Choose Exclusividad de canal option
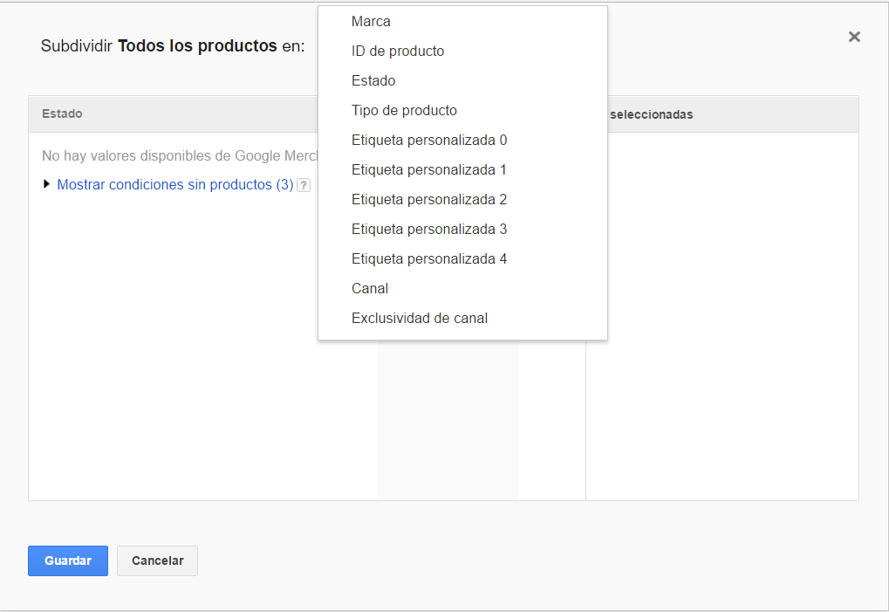 pos(462,318)
